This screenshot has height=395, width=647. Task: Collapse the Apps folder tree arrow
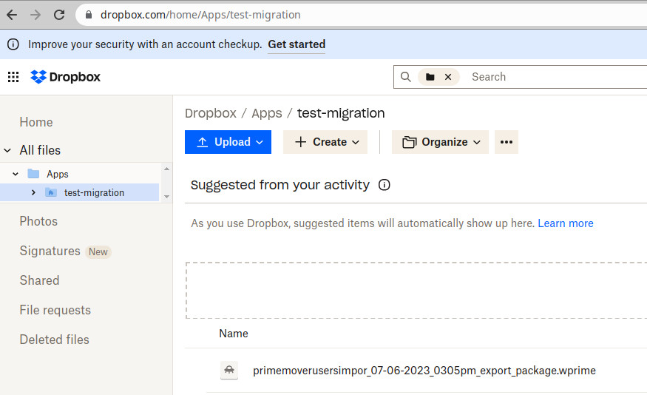[x=16, y=174]
